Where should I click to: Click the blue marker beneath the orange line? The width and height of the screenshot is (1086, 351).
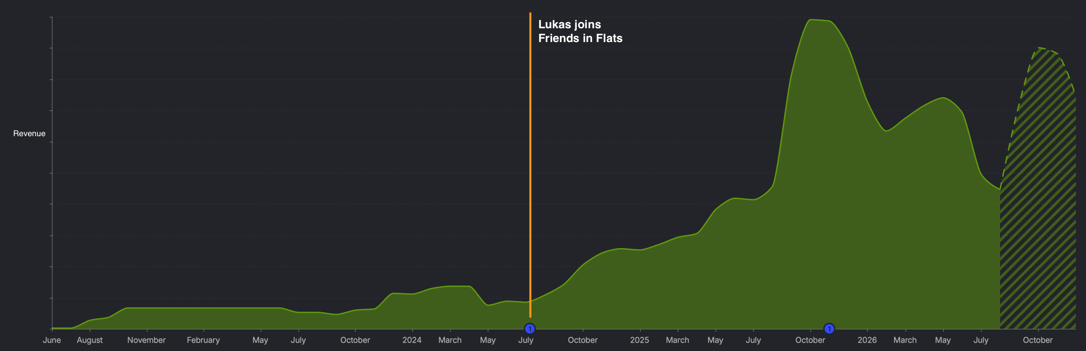click(x=530, y=329)
